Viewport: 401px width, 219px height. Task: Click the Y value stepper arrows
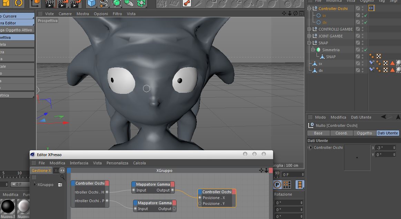[394, 154]
